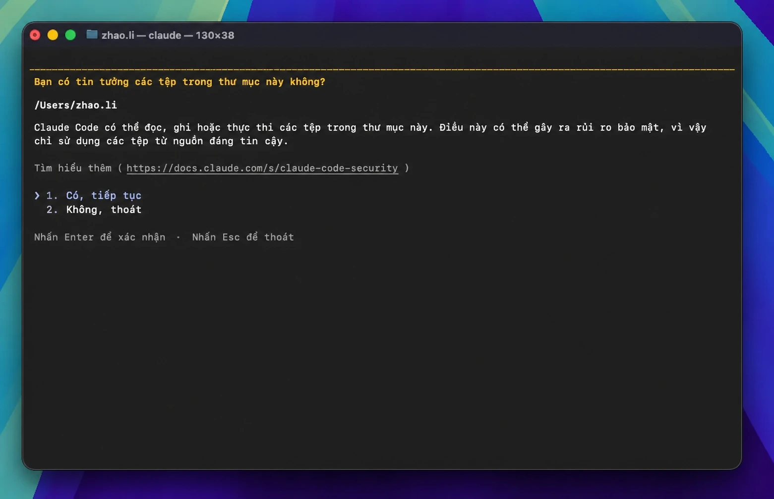Click the hint 'Nhấn Esc để thoát'
The height and width of the screenshot is (499, 774).
[243, 237]
